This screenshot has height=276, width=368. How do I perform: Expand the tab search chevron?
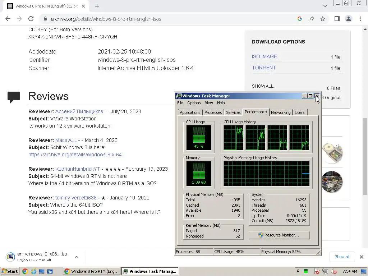pos(325,6)
